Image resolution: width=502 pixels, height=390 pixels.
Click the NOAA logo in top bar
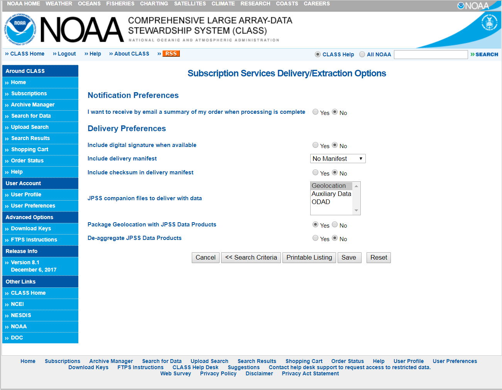point(473,6)
